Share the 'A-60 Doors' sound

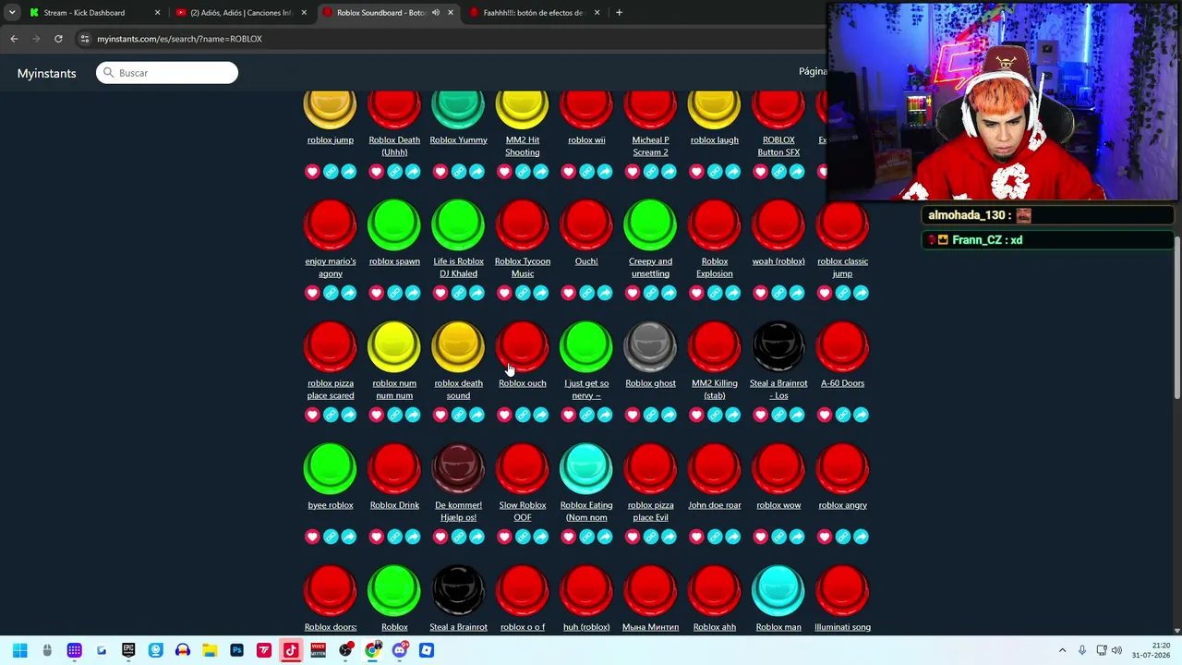pos(861,415)
